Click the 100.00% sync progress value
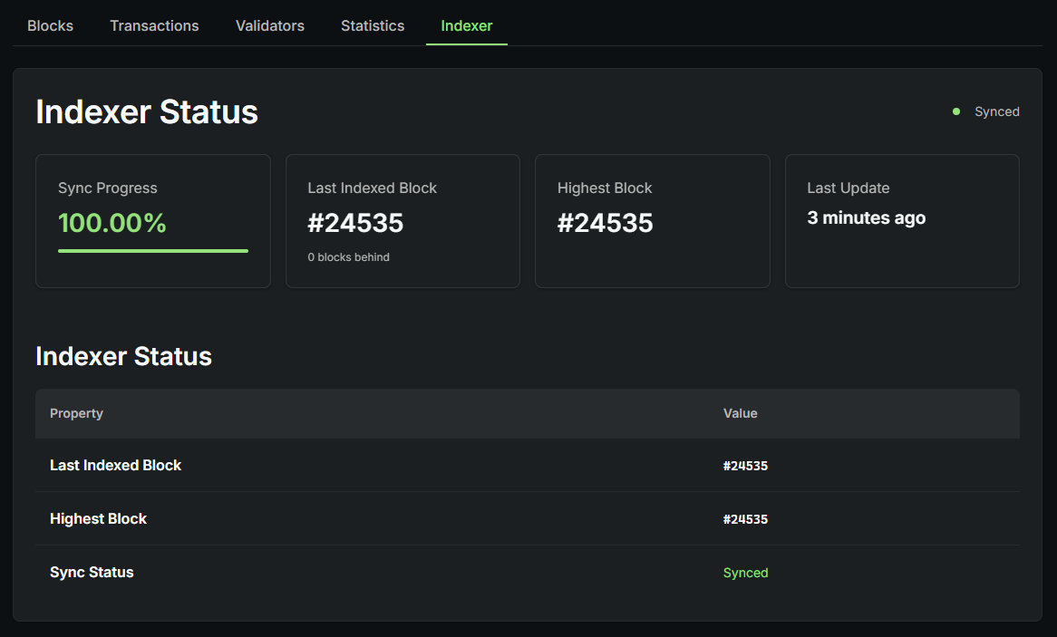1057x637 pixels. (x=112, y=223)
